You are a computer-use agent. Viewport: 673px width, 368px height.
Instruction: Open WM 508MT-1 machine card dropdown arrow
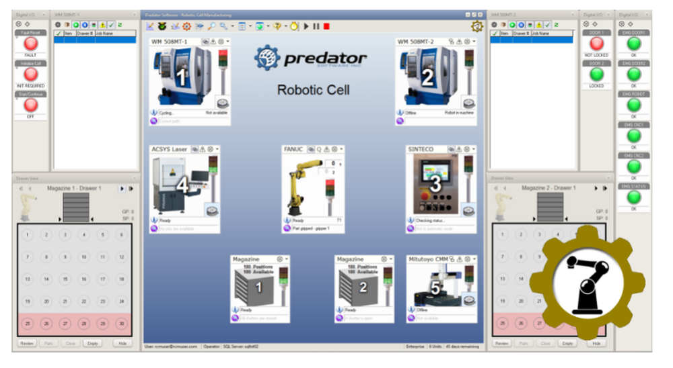(228, 42)
